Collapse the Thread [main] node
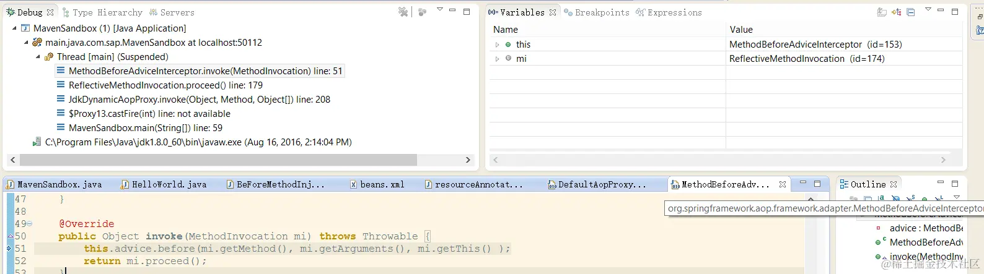This screenshot has width=984, height=274. click(38, 57)
